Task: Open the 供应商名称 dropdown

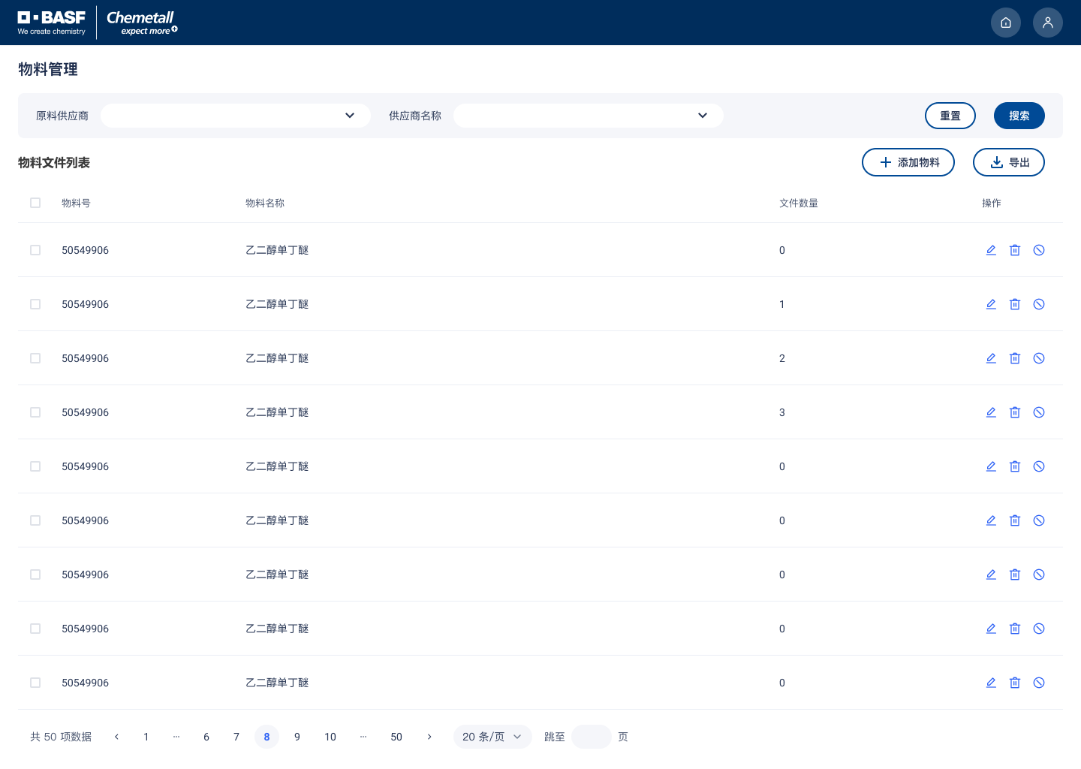Action: point(589,116)
